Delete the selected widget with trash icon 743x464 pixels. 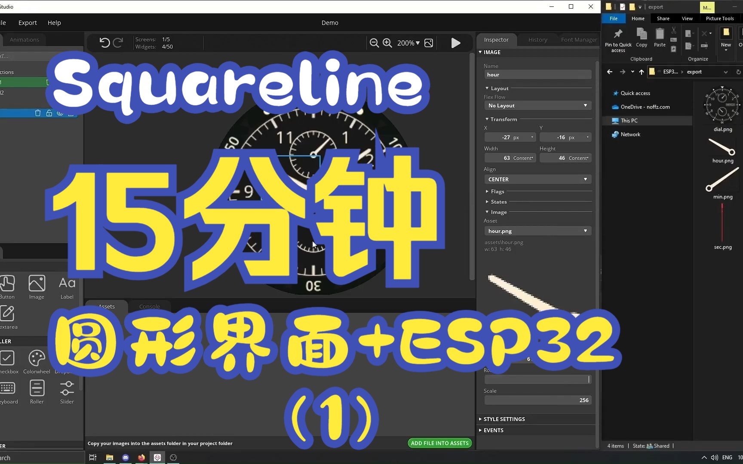coord(38,113)
